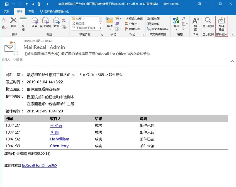Image resolution: width=236 pixels, height=187 pixels.
Task: Click 繁转简 conversion button
Action: tap(153, 18)
